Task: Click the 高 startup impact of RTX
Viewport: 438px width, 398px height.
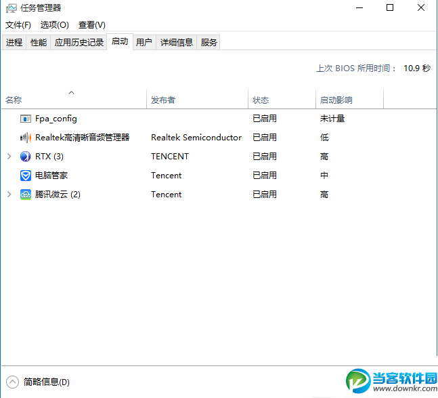Action: (324, 157)
